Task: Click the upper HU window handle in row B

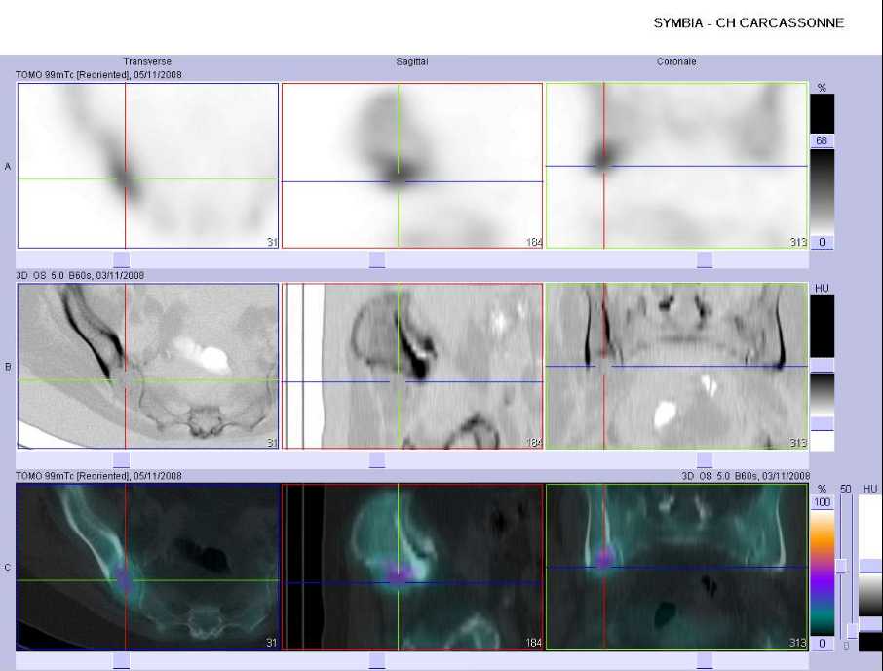Action: (x=823, y=365)
